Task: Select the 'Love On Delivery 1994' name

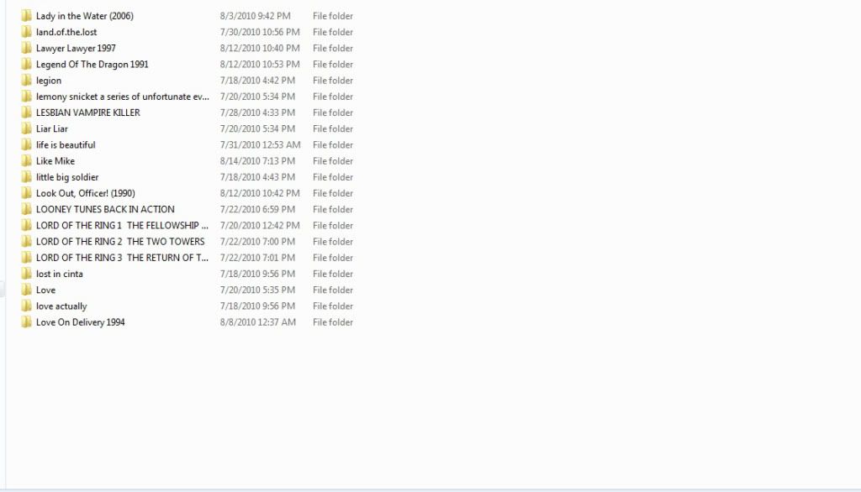Action: click(81, 322)
